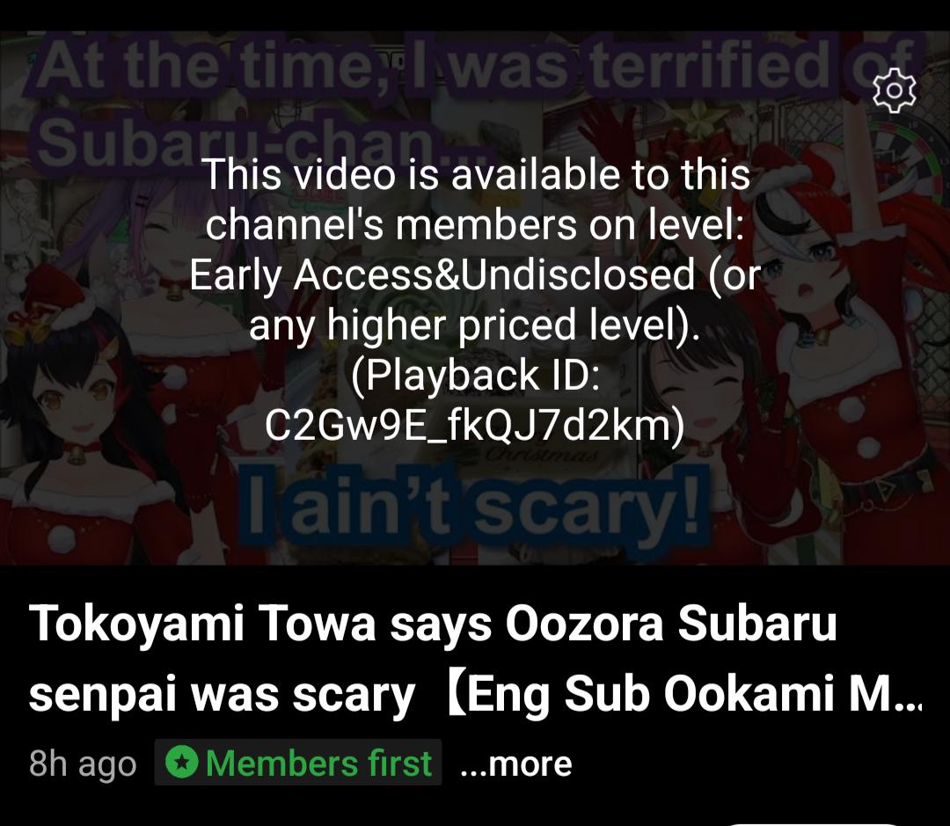The height and width of the screenshot is (826, 950).
Task: Select the Playback ID code C2Gw9E_fkQJ7d2km
Action: 475,426
